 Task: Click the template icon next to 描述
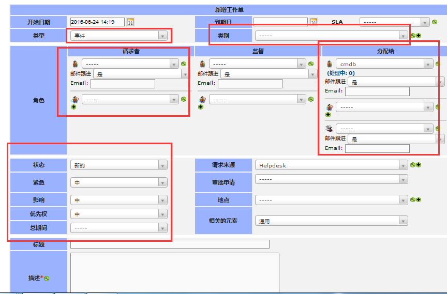click(x=47, y=278)
